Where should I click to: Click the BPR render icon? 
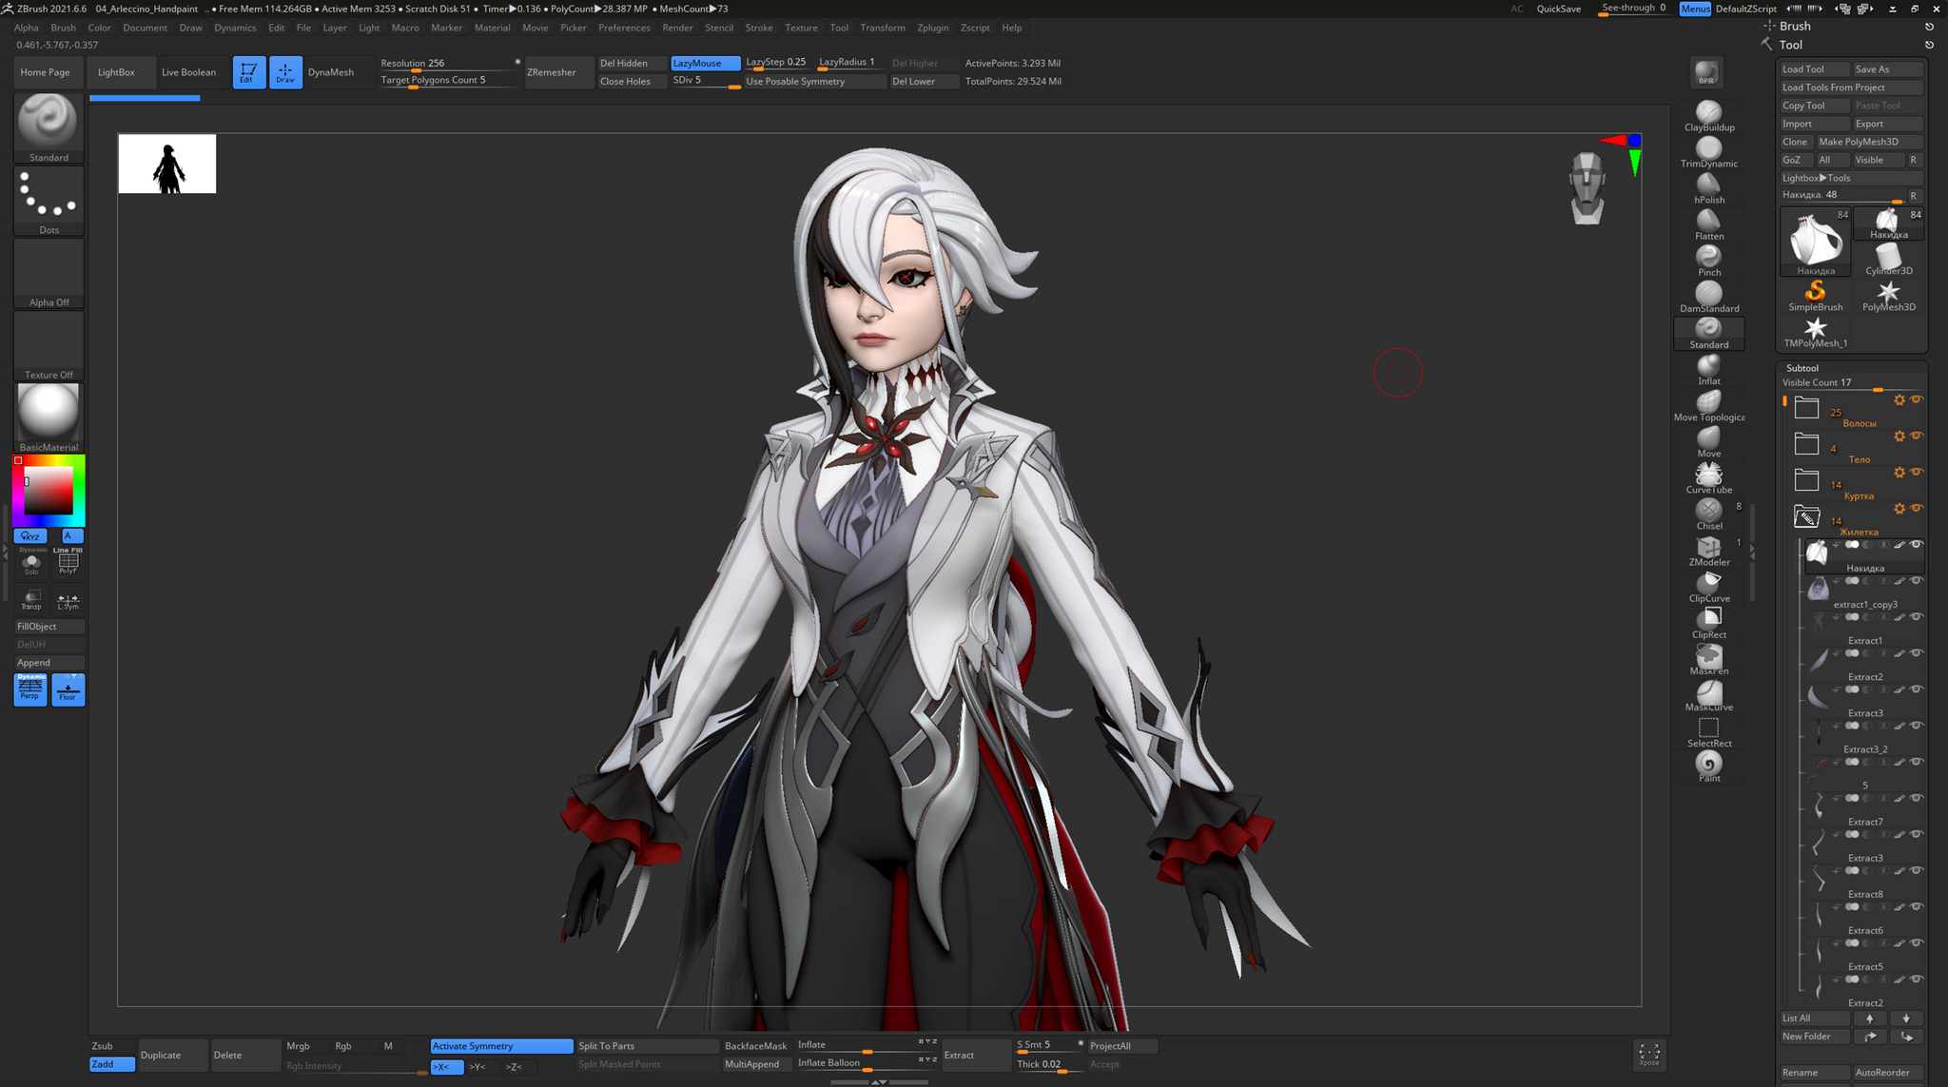[1706, 73]
